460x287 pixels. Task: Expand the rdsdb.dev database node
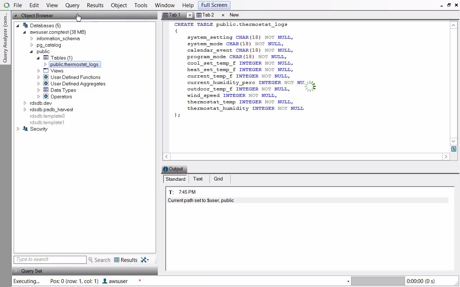coord(25,103)
